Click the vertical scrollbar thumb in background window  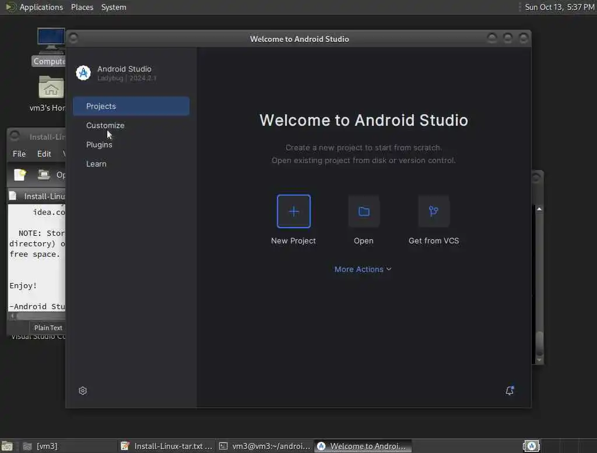coord(539,344)
